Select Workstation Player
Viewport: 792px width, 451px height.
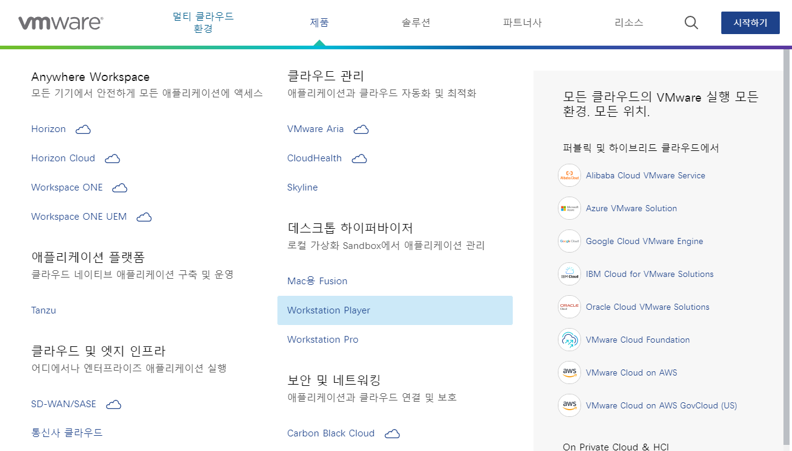(395, 310)
